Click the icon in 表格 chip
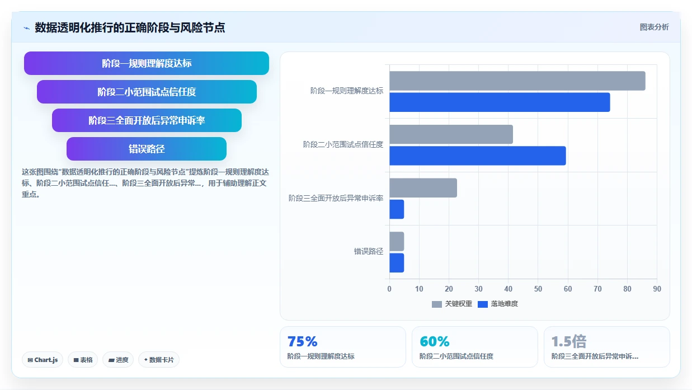This screenshot has height=390, width=692. click(x=76, y=360)
